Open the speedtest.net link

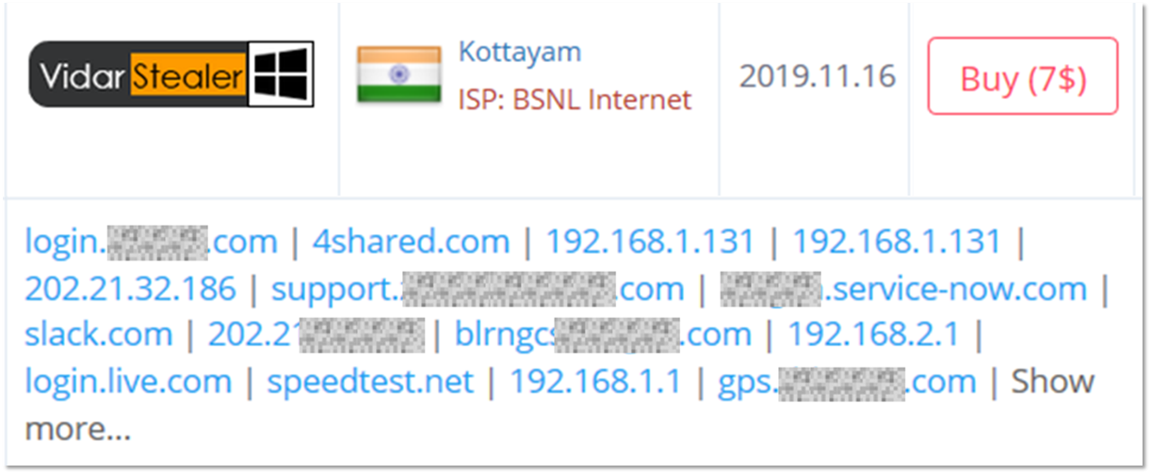(x=370, y=381)
